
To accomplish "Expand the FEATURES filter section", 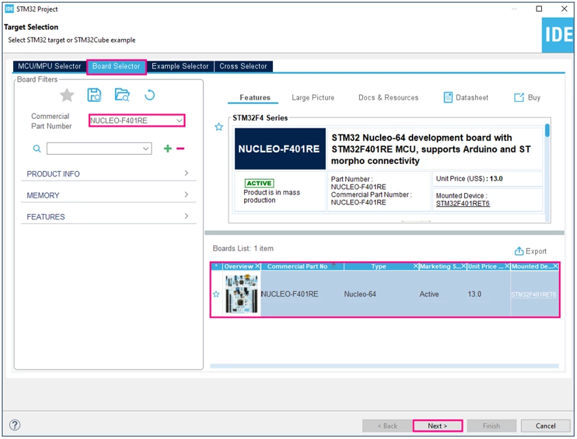I will click(108, 216).
